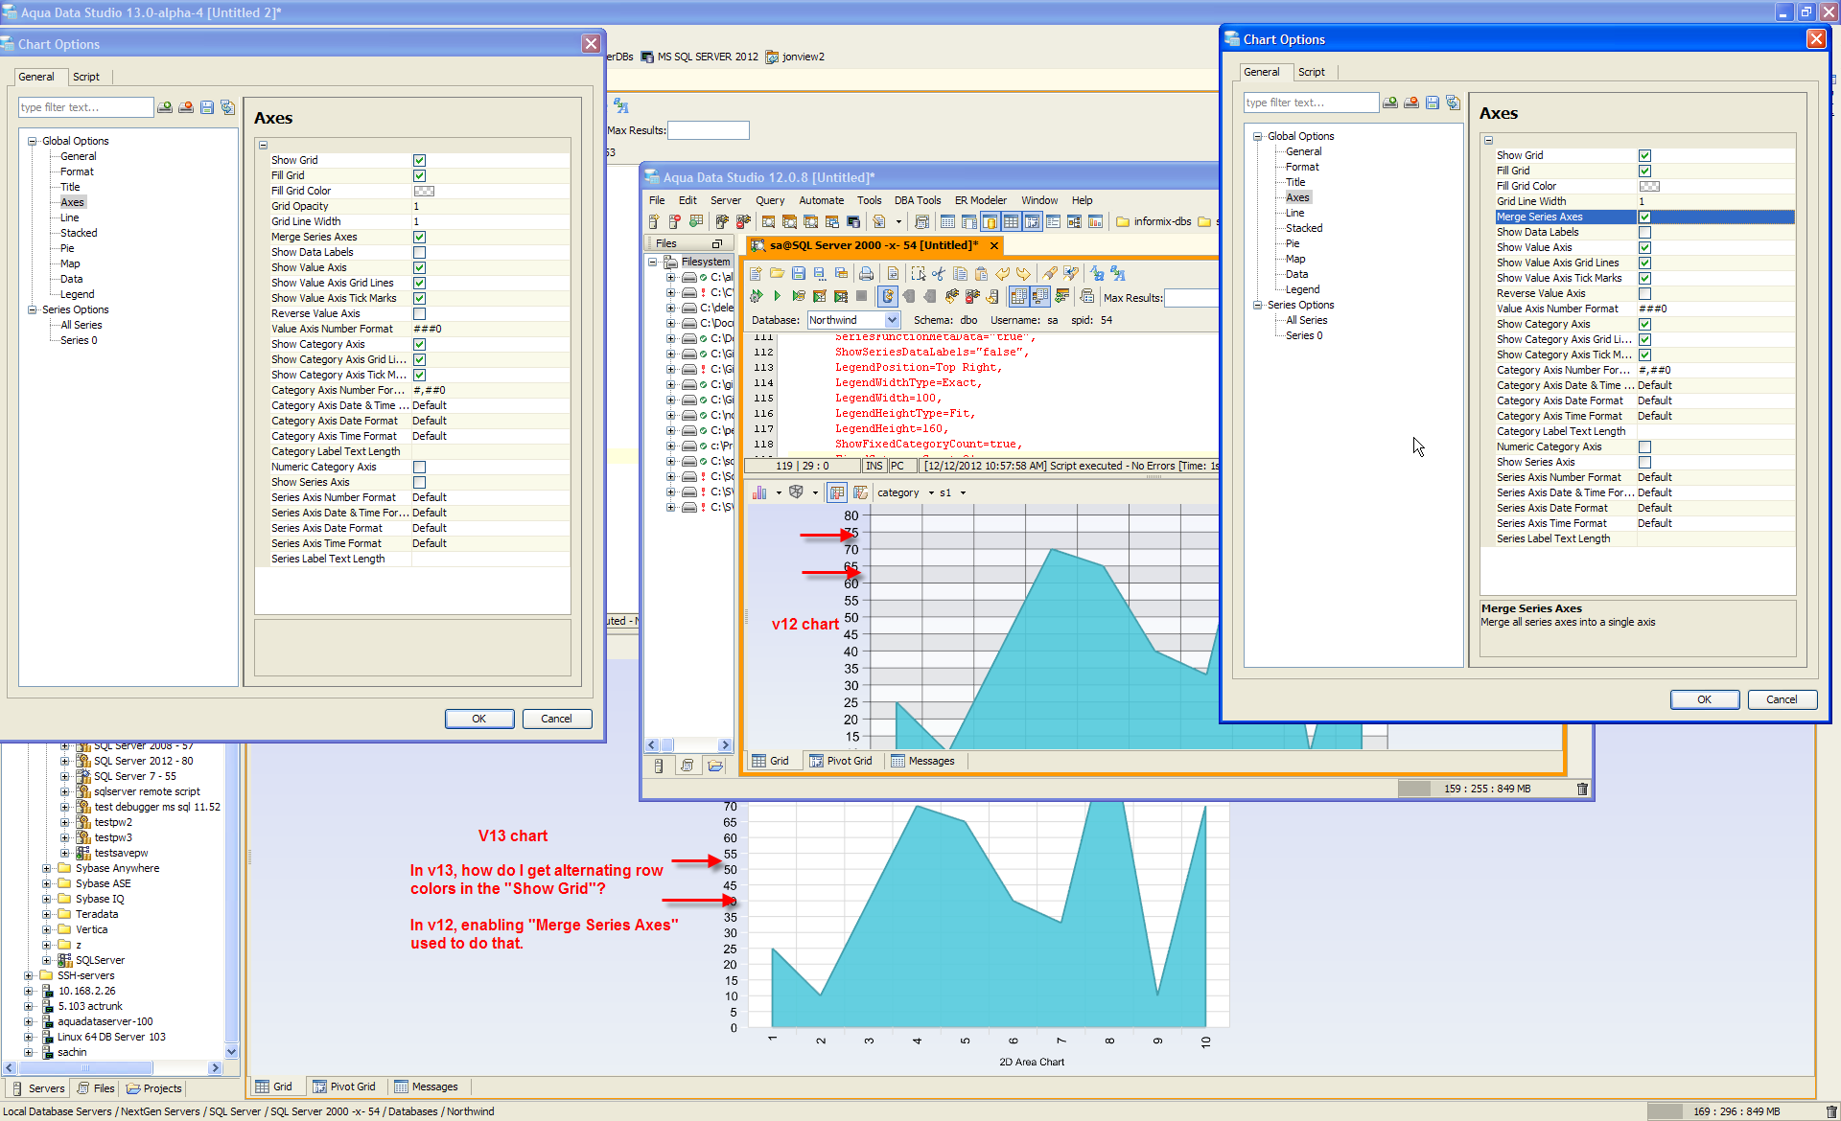
Task: Expand the SSH-servers folder
Action: (28, 975)
